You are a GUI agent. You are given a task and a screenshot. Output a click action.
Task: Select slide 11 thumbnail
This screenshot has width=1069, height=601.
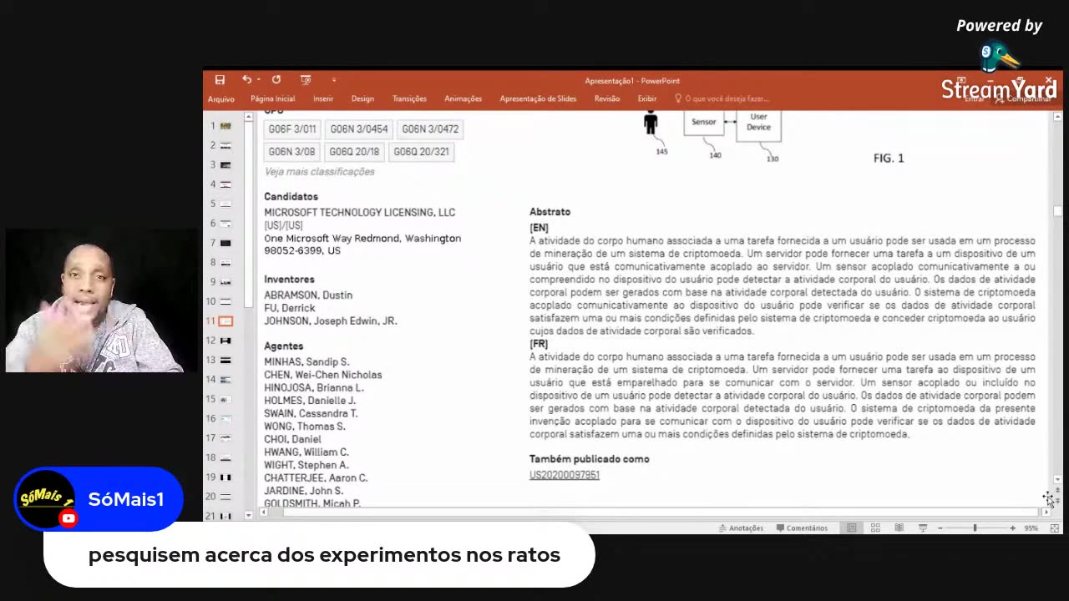pyautogui.click(x=225, y=321)
